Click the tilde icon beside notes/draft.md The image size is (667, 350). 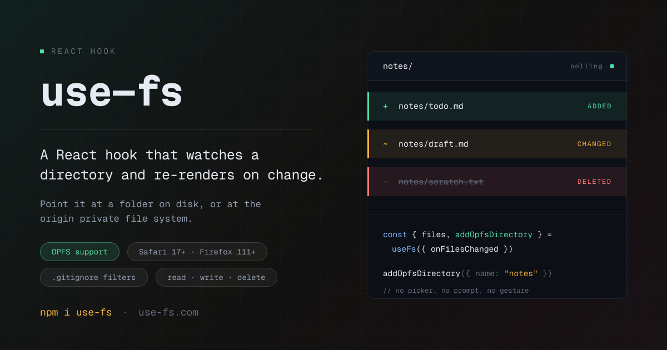[x=385, y=144]
